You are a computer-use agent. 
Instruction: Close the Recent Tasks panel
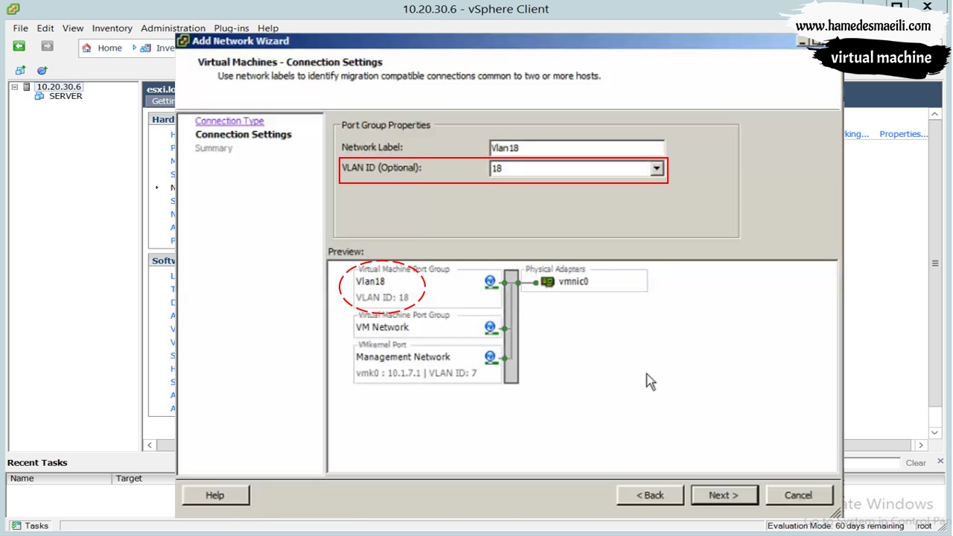tap(940, 462)
